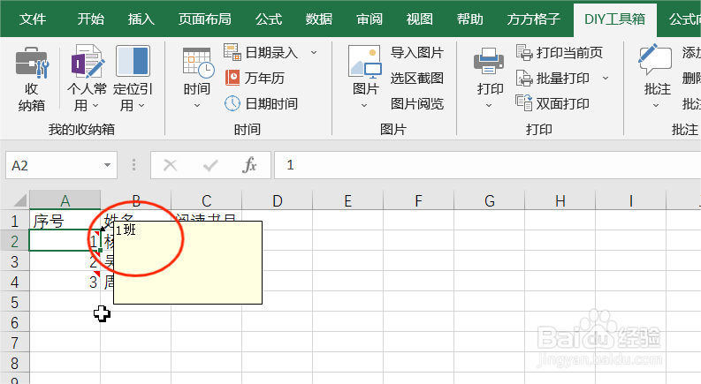Switch to the 插入 tab

(141, 19)
